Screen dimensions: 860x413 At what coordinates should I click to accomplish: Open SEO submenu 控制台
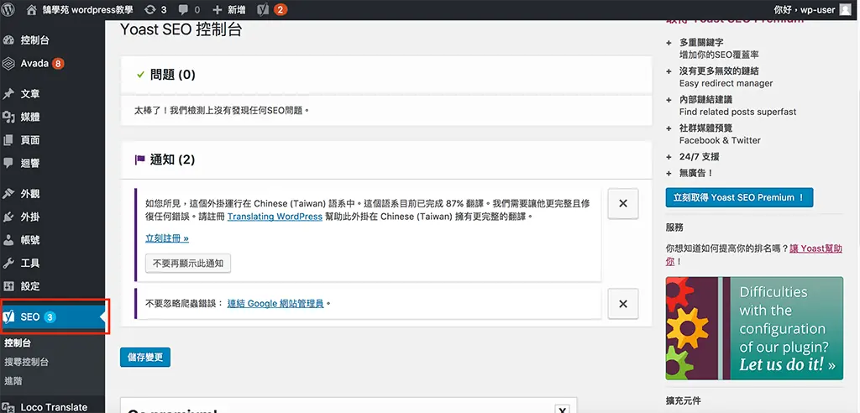pyautogui.click(x=18, y=343)
